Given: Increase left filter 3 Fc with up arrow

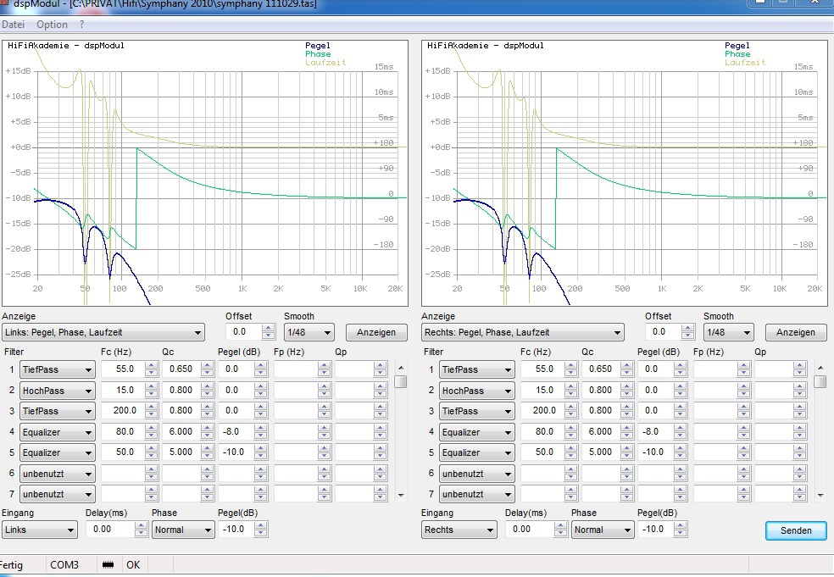Looking at the screenshot, I should coord(152,408).
